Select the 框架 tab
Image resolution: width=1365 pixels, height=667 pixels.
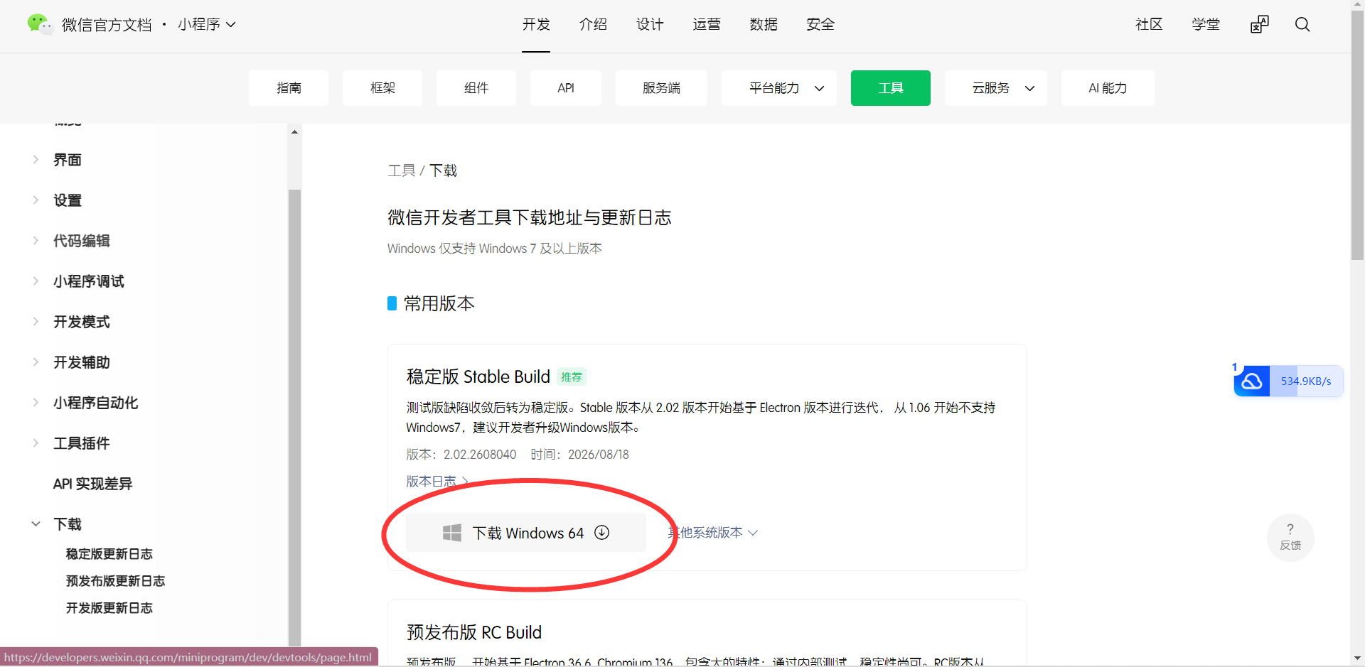(382, 88)
